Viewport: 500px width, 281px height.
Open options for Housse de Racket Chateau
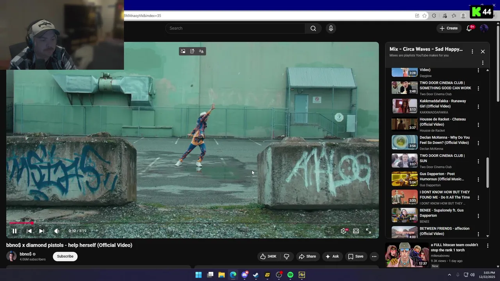[x=478, y=125]
